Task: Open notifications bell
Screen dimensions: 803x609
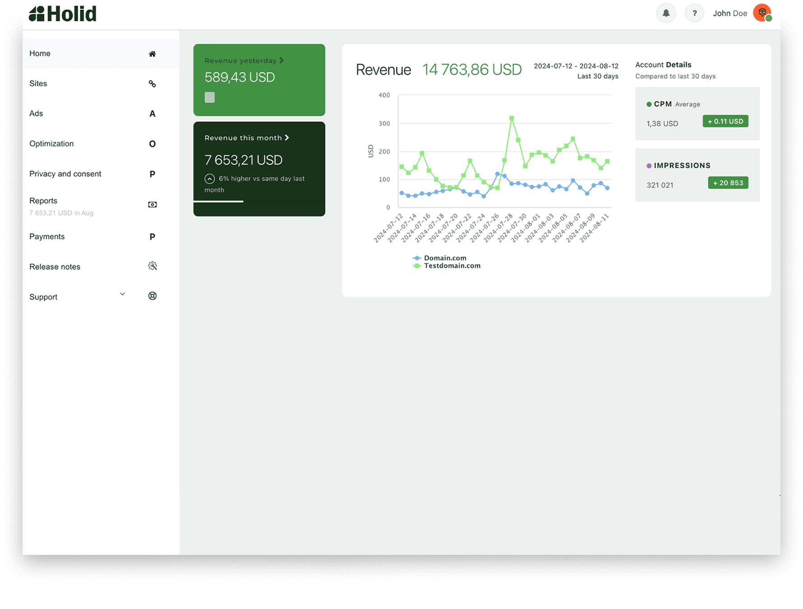Action: point(666,13)
